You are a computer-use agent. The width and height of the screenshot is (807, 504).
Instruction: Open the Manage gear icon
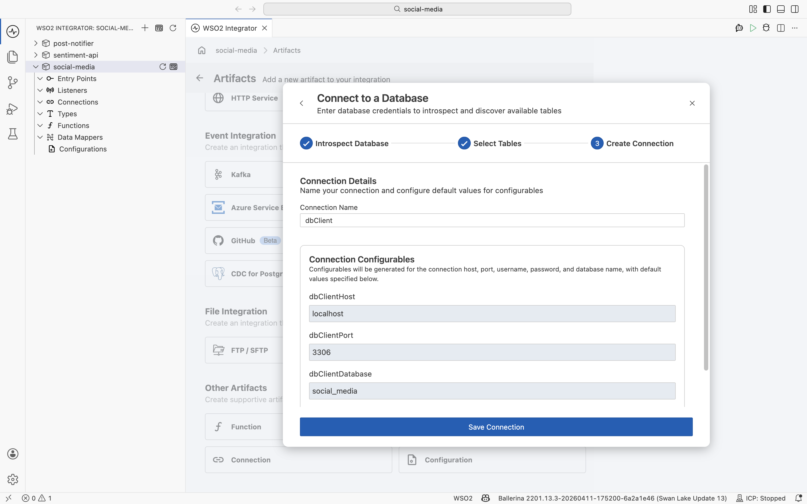pos(13,479)
